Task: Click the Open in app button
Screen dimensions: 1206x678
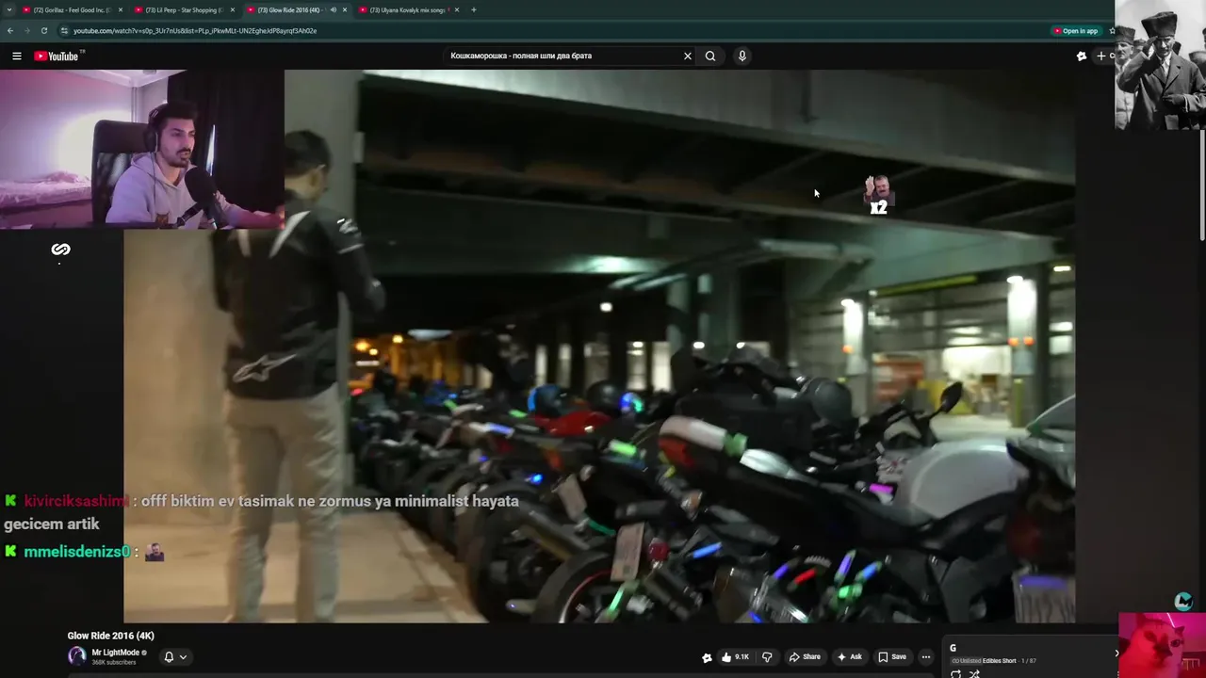Action: point(1076,31)
